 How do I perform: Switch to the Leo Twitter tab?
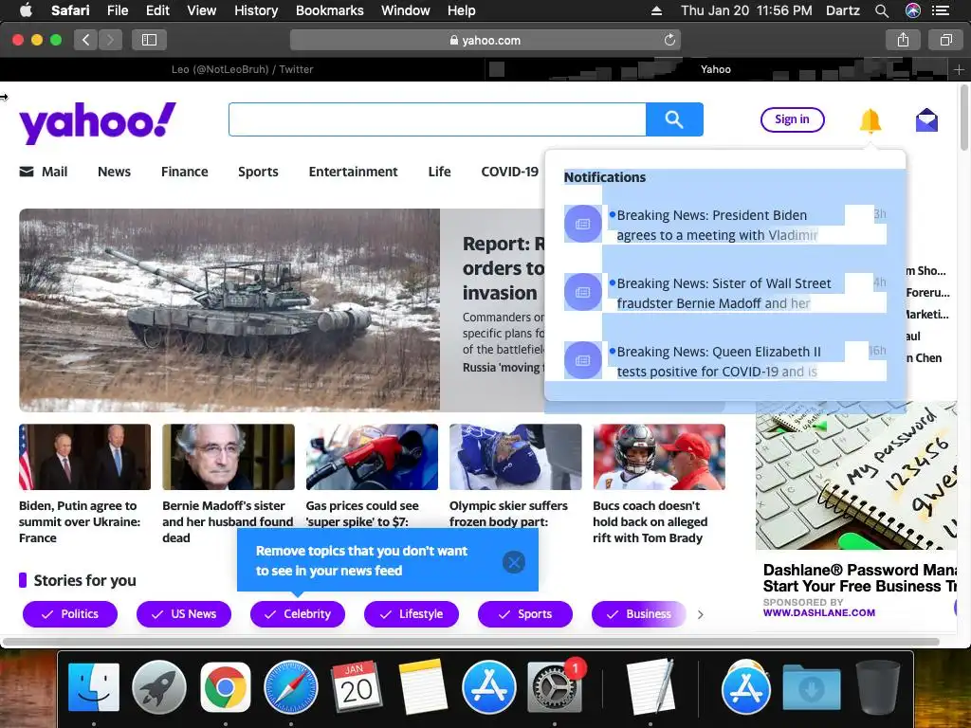(242, 69)
